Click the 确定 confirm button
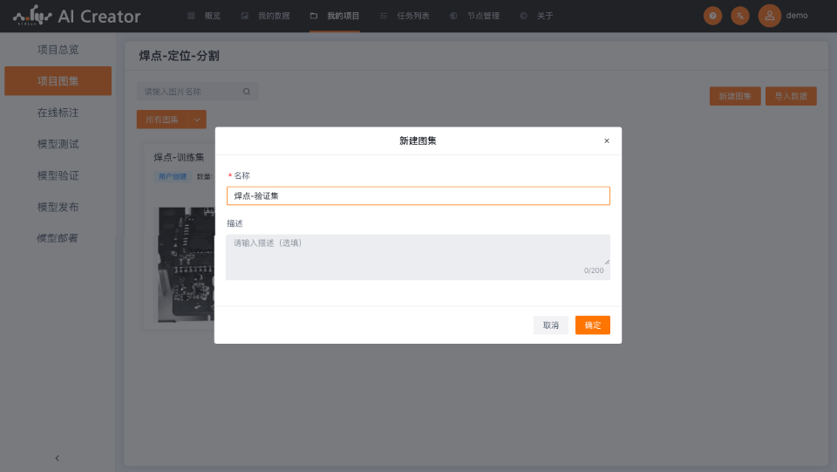The image size is (837, 472). [x=592, y=325]
